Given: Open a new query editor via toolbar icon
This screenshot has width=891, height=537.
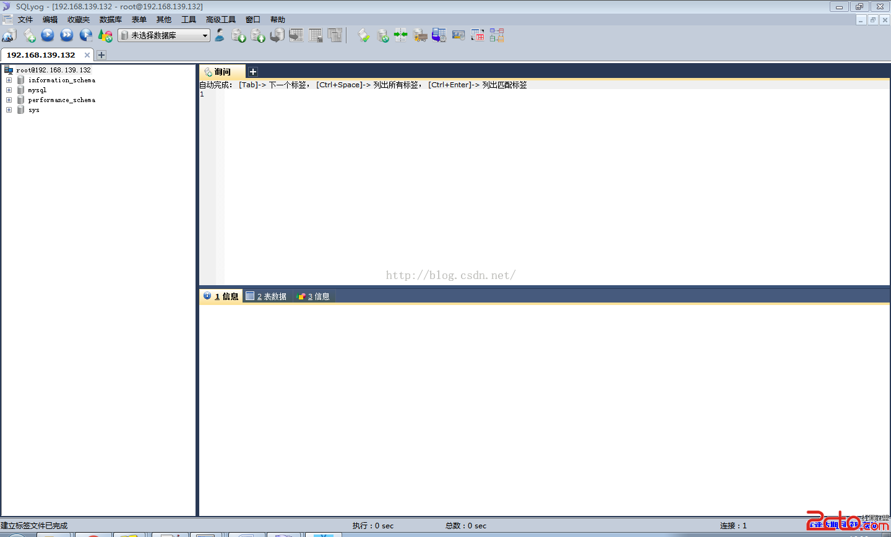Looking at the screenshot, I should [29, 35].
